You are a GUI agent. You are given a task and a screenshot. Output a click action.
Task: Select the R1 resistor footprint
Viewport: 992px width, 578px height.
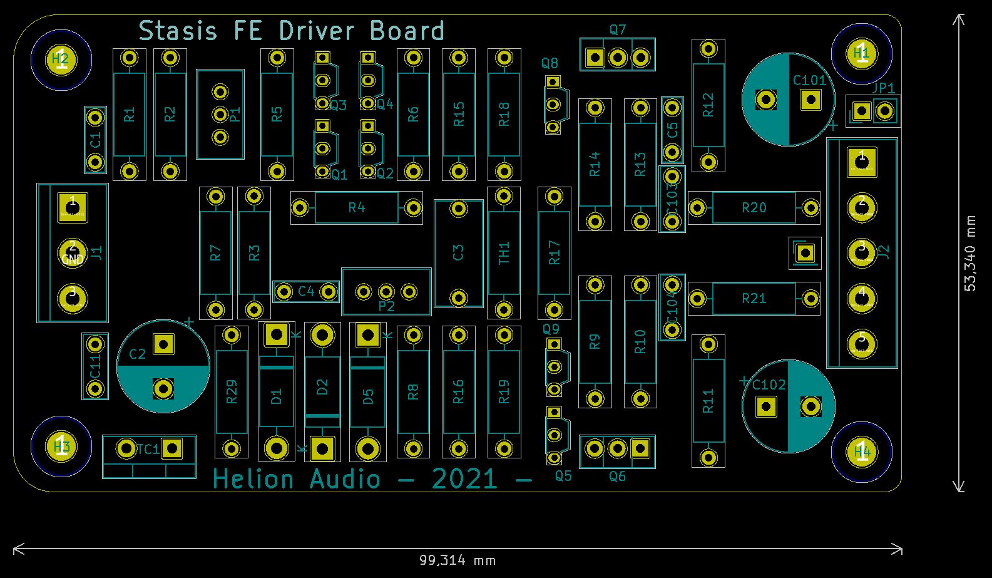tap(130, 115)
